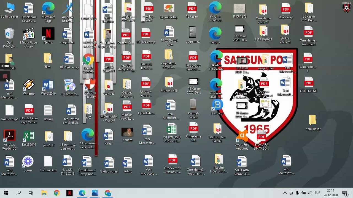The width and height of the screenshot is (353, 198).
Task: Open IMG_1279 image file
Action: pos(239,11)
